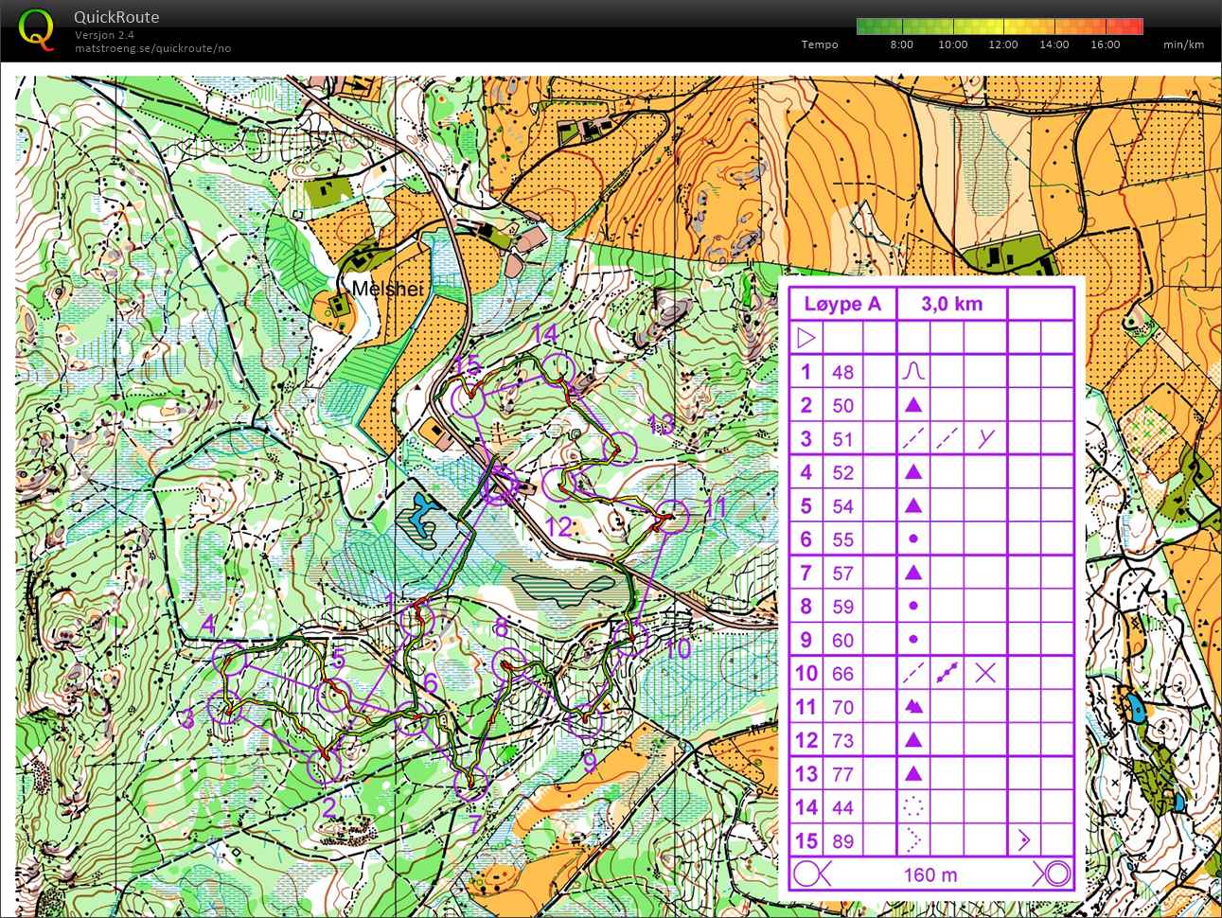Click the Melshei place name on the map
Viewport: 1222px width, 918px height.
point(387,290)
